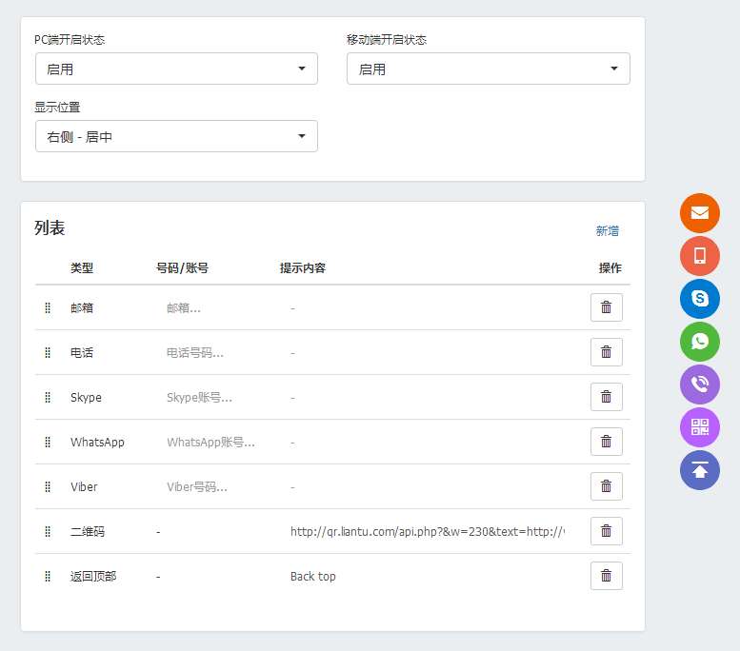Click the phone floating contact icon
This screenshot has height=651, width=740.
[x=699, y=256]
